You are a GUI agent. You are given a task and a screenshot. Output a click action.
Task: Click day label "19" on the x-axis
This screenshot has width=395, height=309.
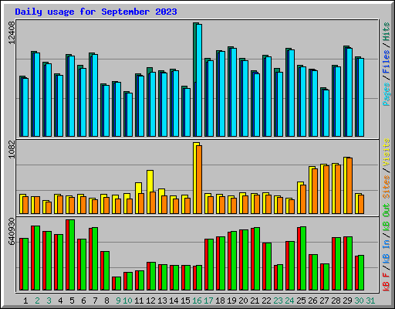(231, 301)
